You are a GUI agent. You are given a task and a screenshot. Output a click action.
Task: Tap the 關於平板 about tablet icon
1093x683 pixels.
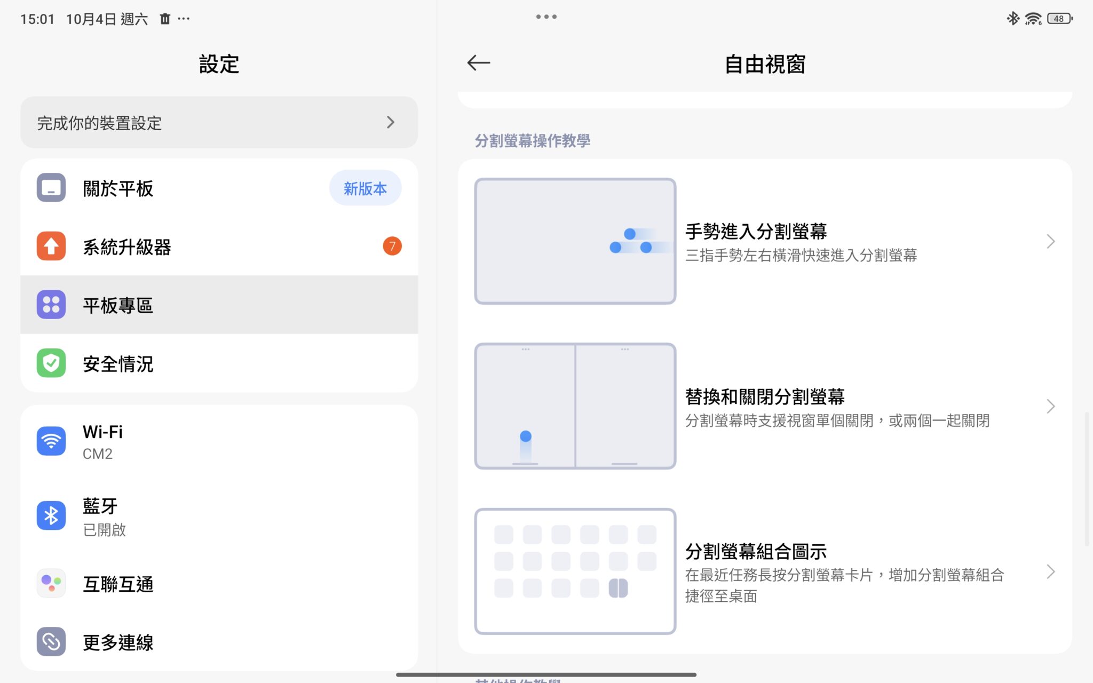pyautogui.click(x=51, y=188)
